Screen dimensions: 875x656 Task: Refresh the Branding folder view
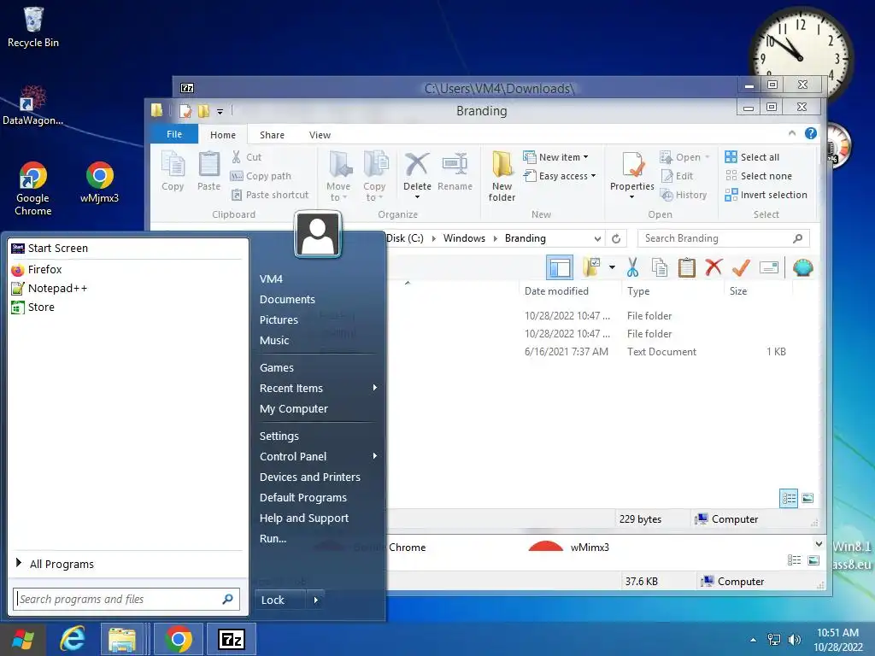[x=616, y=239]
